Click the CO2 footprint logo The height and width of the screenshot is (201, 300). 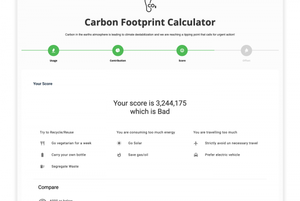point(150,5)
